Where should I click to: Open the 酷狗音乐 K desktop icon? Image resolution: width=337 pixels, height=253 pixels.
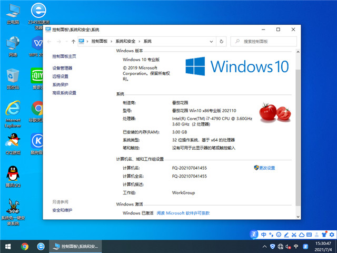click(x=37, y=144)
